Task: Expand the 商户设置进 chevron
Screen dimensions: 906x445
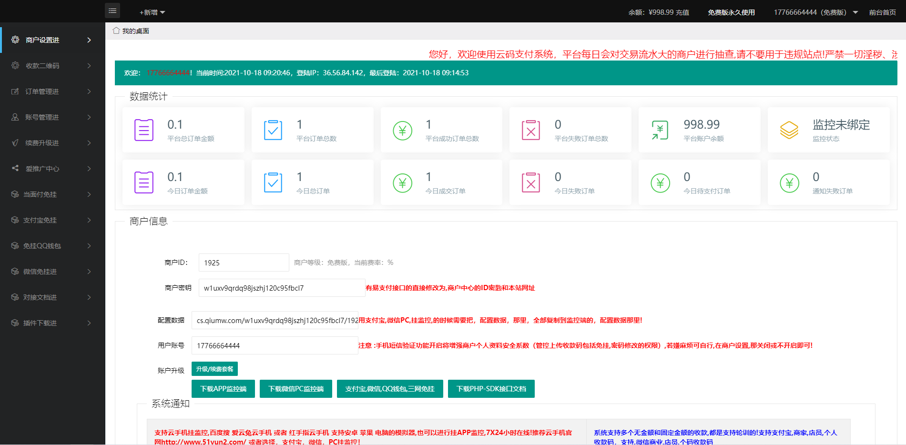Action: [x=89, y=40]
